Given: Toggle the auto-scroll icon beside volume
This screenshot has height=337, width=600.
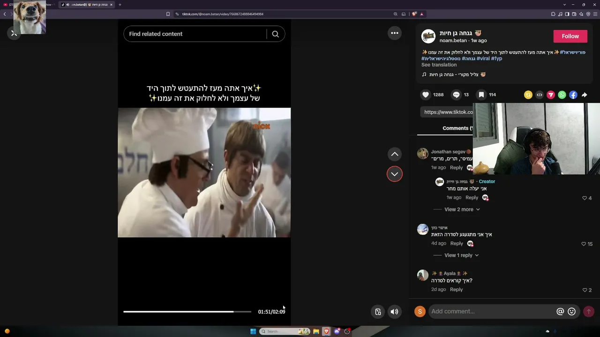Looking at the screenshot, I should tap(378, 312).
